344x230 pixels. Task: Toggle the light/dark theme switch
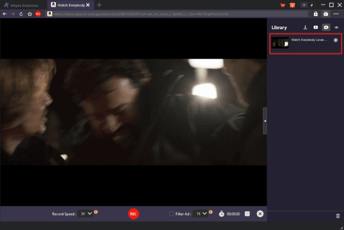coord(306,5)
